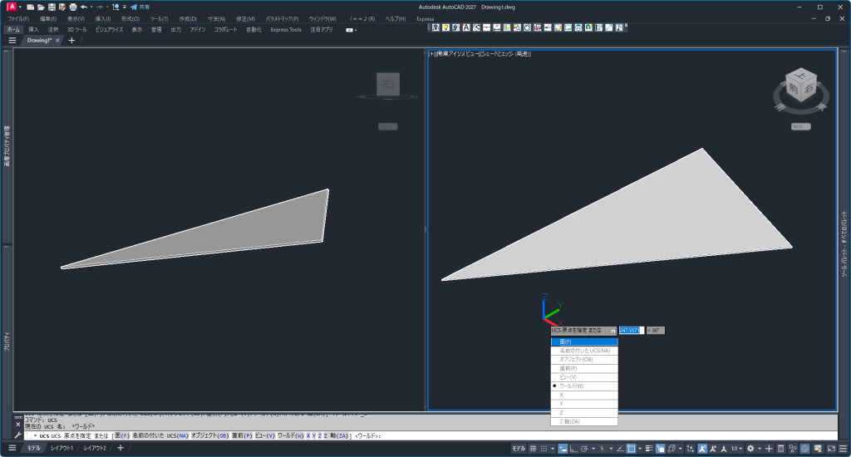Click the customization hamburger icon in status bar
The height and width of the screenshot is (457, 851).
(841, 449)
